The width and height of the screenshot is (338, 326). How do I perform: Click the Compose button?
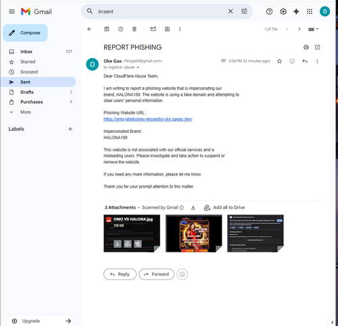(25, 33)
